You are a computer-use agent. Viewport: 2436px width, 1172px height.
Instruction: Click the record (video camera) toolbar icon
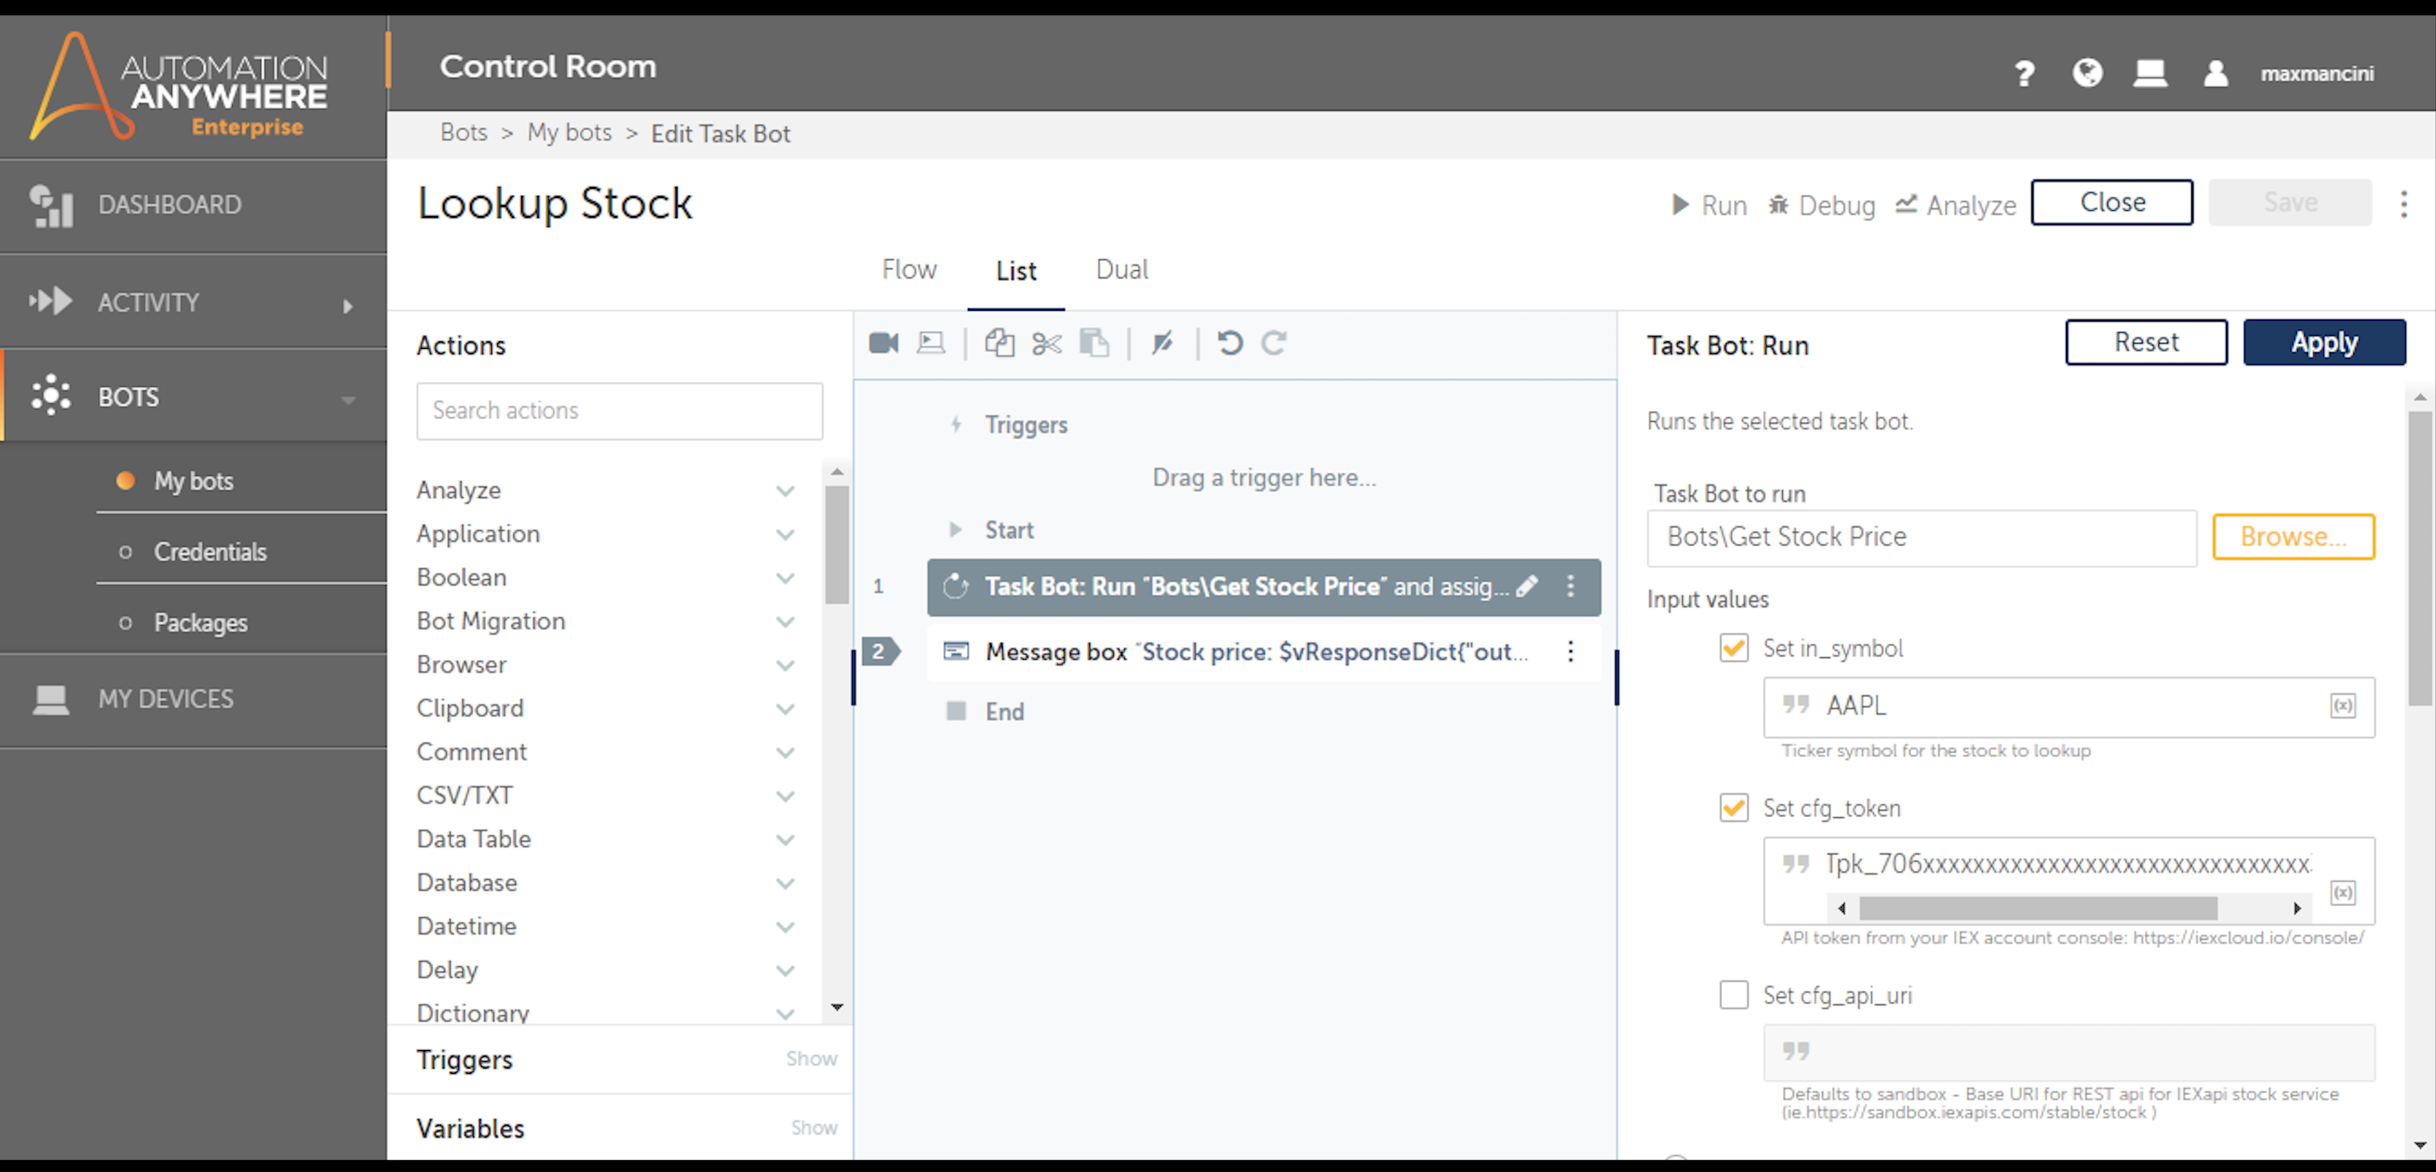pos(883,343)
